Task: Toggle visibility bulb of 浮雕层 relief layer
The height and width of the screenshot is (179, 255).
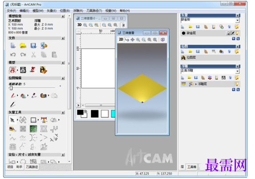Action: click(237, 84)
